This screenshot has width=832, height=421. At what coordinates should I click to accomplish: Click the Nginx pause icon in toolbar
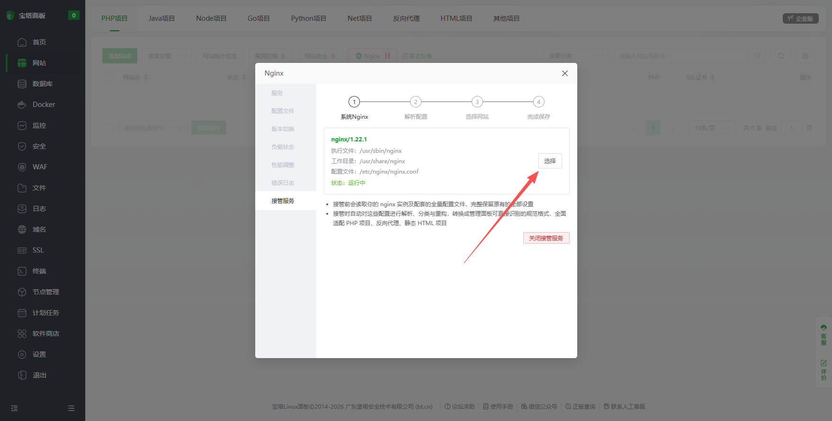387,56
